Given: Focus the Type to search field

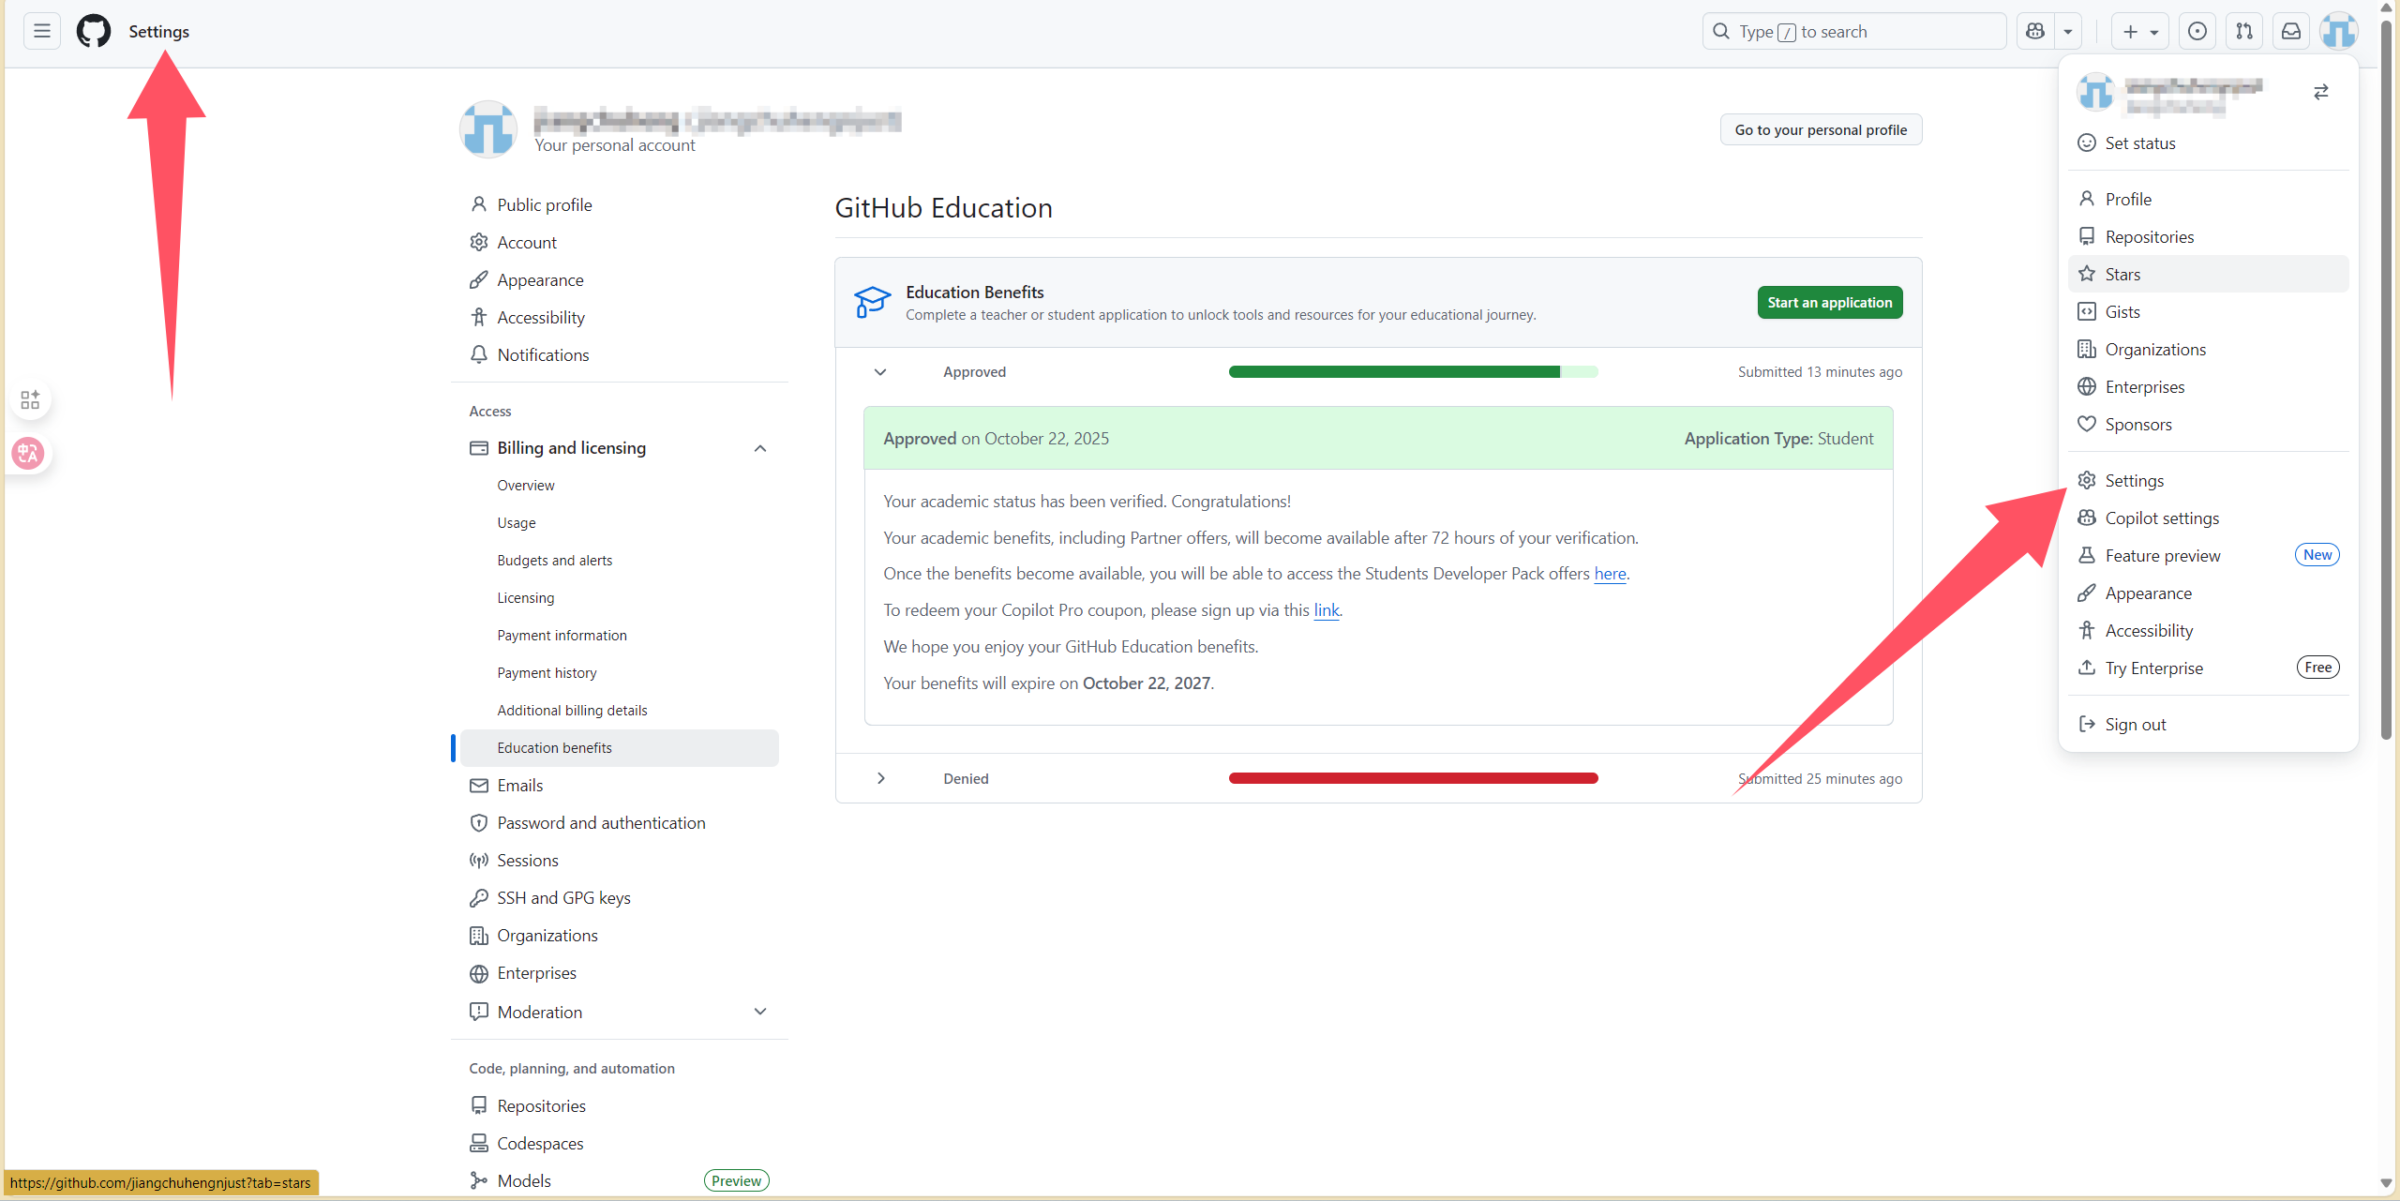Looking at the screenshot, I should click(1852, 31).
